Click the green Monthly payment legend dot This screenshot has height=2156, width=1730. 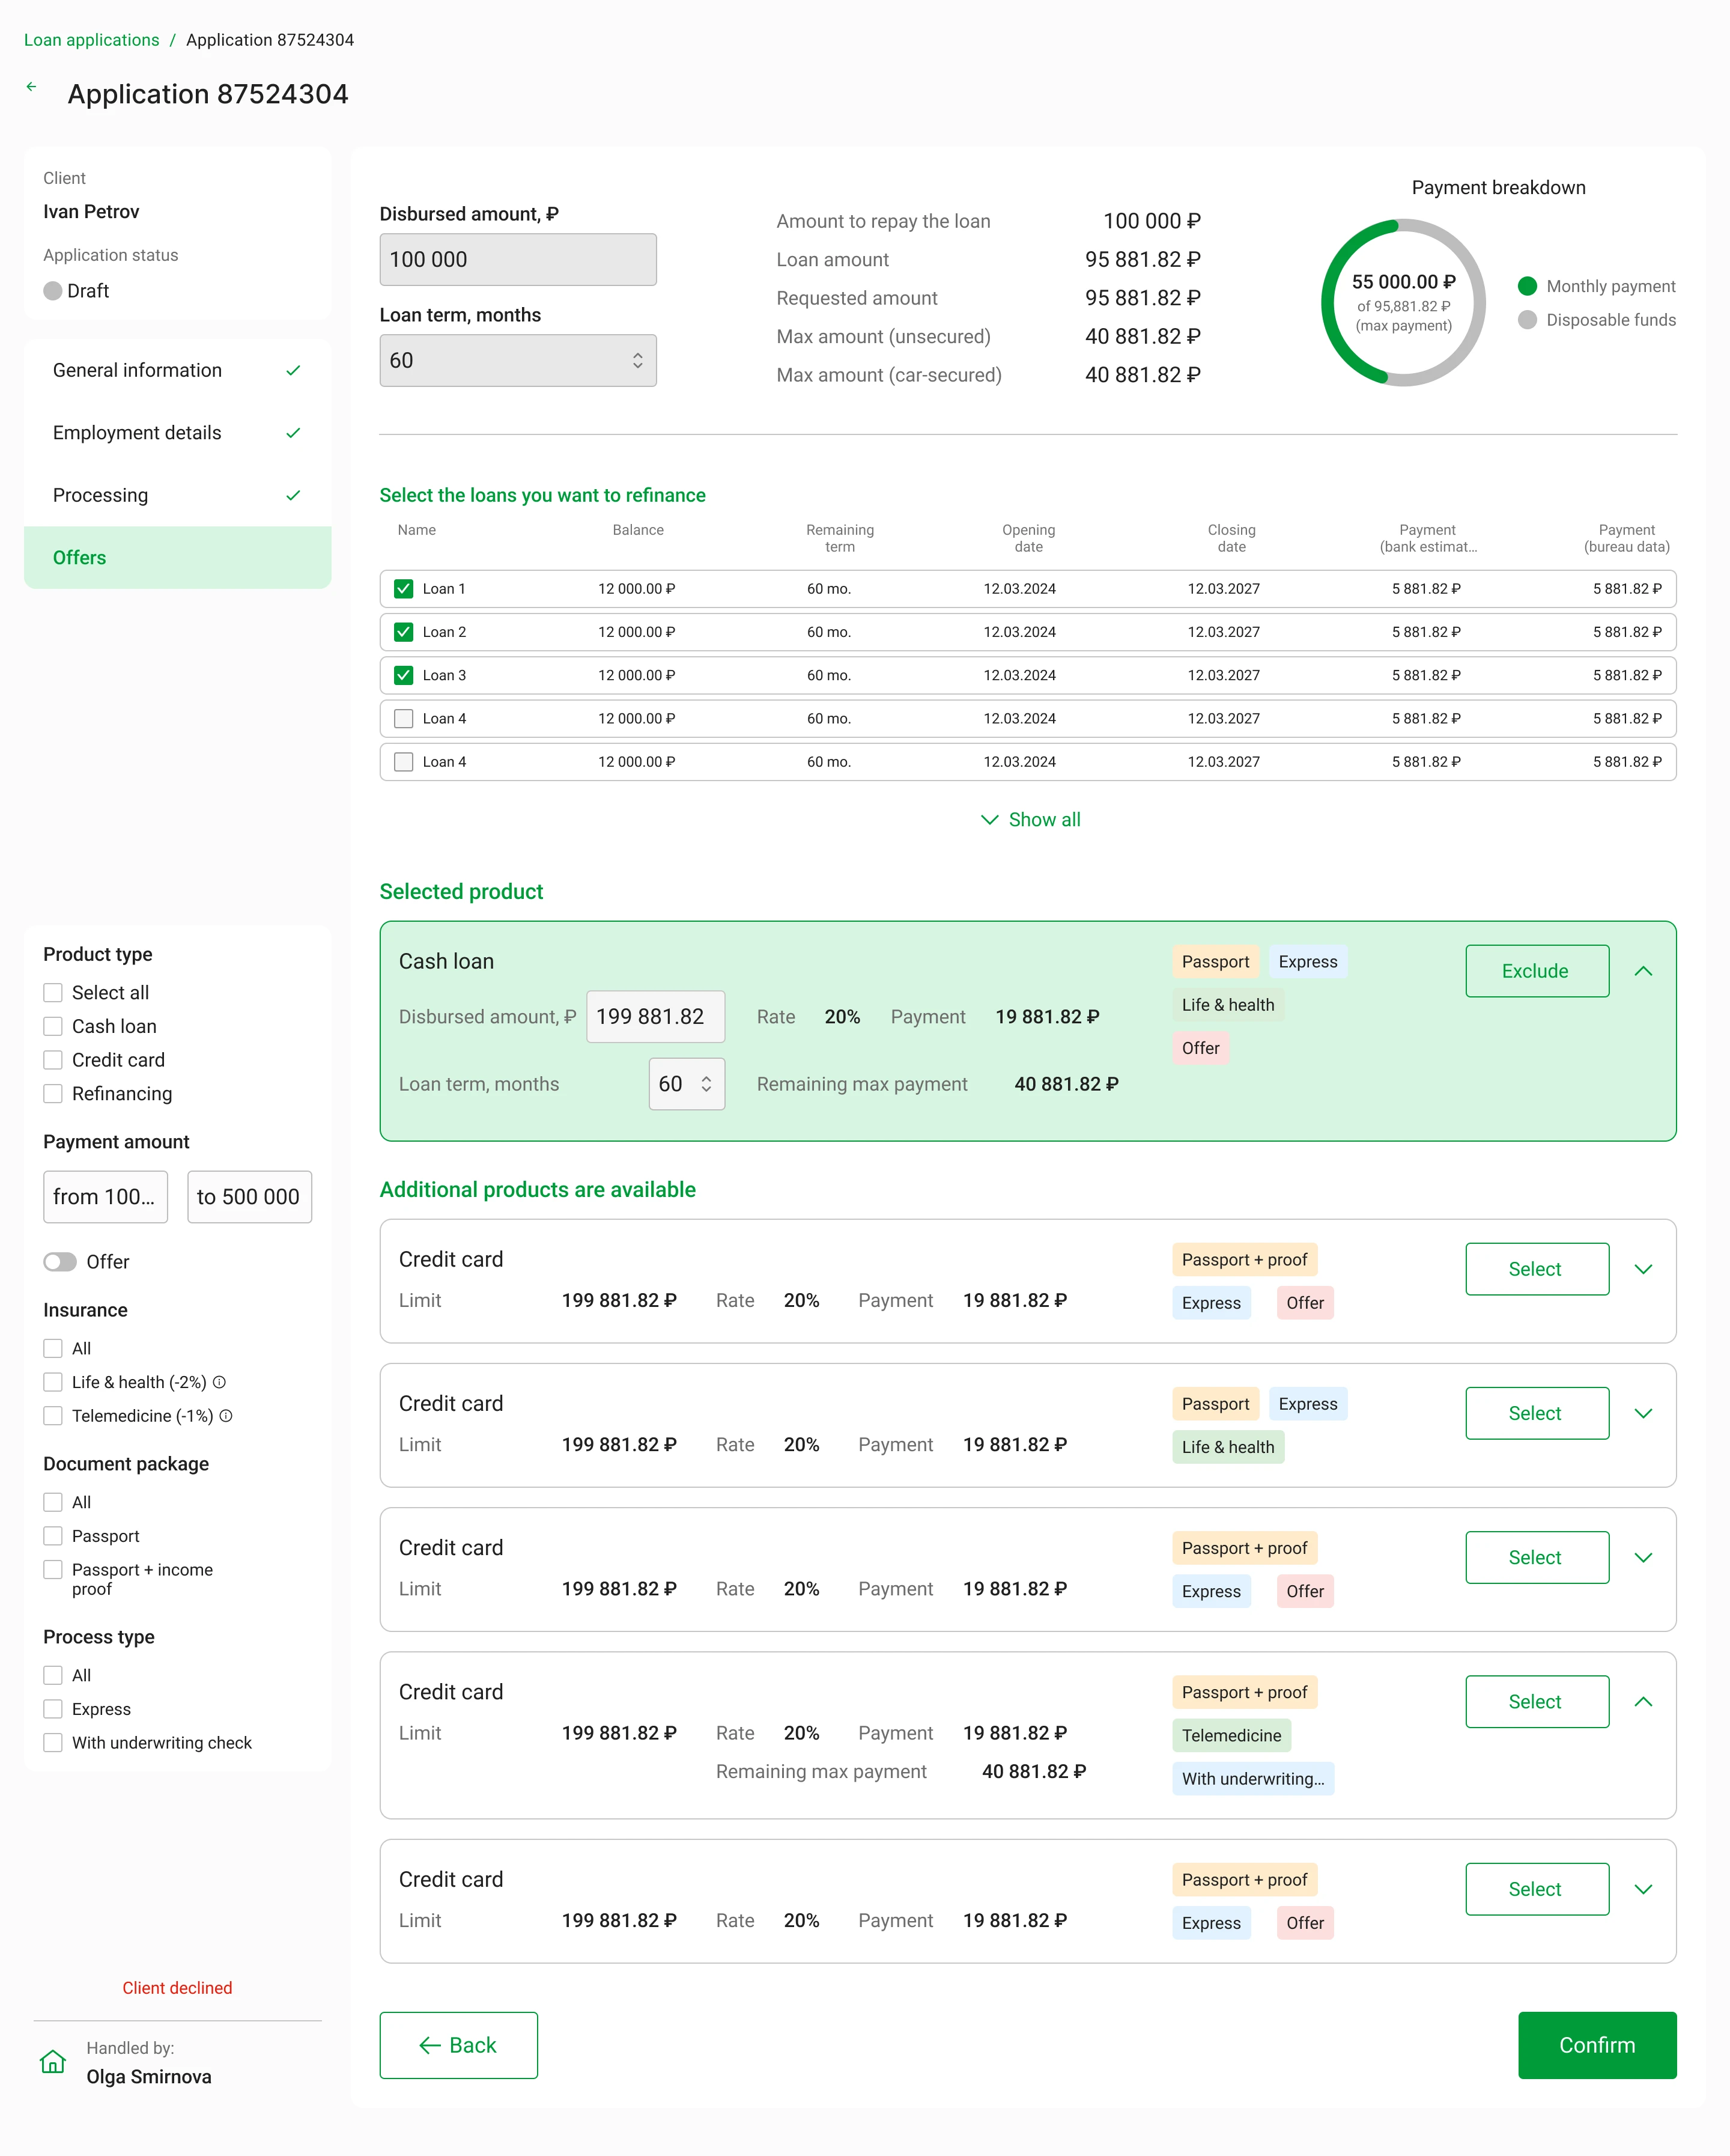1527,286
